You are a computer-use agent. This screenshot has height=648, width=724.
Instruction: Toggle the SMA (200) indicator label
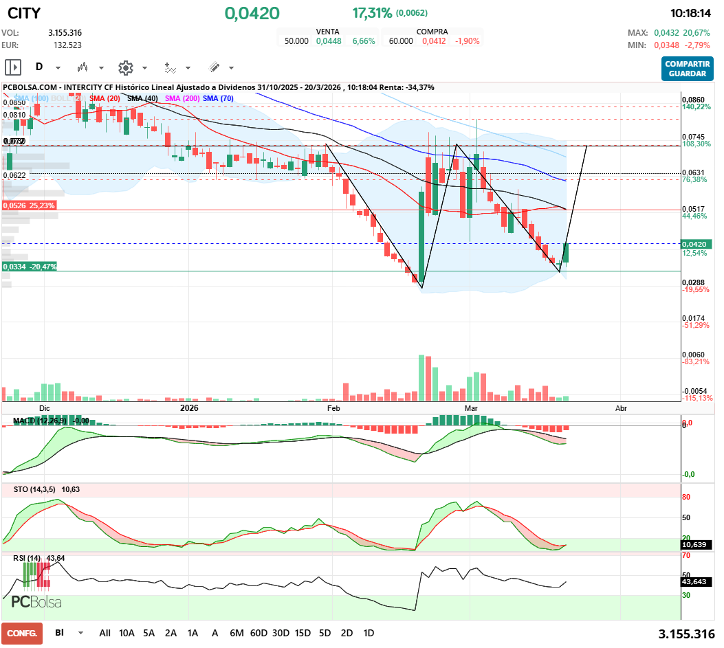click(182, 98)
